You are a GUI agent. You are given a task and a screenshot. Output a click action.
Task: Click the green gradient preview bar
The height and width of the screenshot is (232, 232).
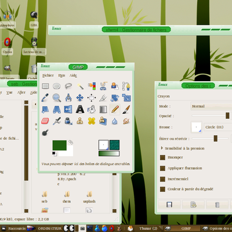[x=109, y=154]
